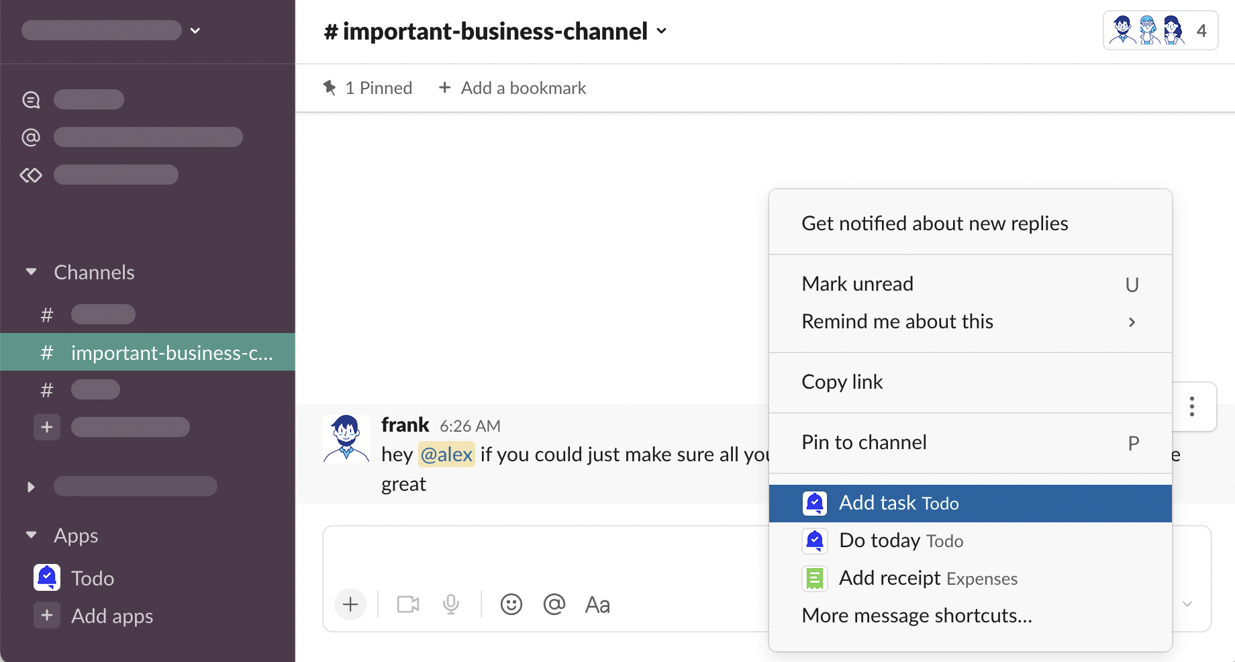Click frank's avatar picture
Image resolution: width=1235 pixels, height=662 pixels.
[346, 439]
